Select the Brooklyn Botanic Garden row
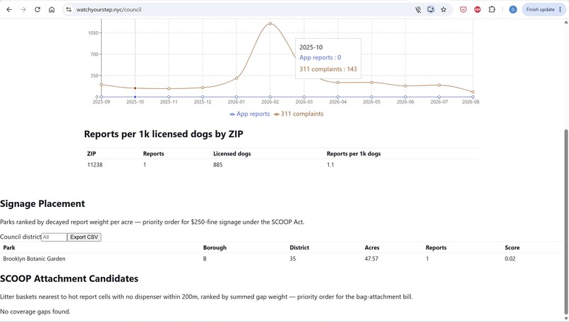 tap(282, 259)
